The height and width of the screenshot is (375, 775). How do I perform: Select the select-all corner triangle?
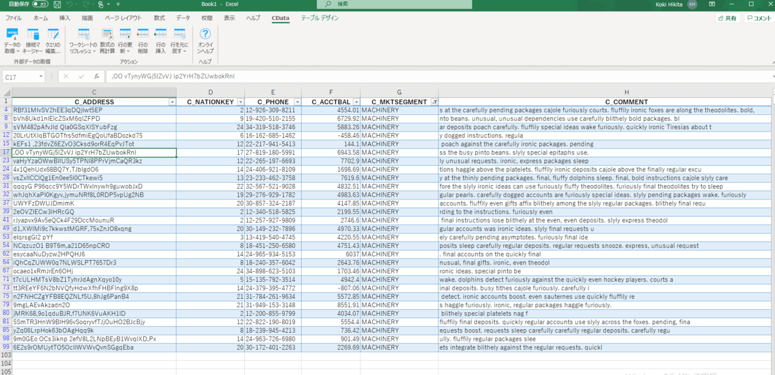click(6, 92)
